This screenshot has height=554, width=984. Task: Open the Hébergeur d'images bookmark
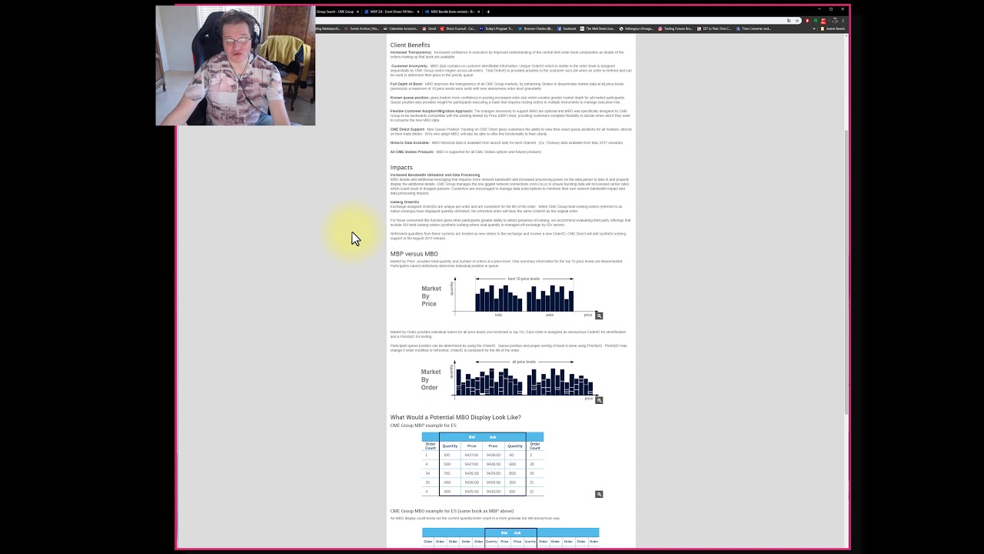637,28
